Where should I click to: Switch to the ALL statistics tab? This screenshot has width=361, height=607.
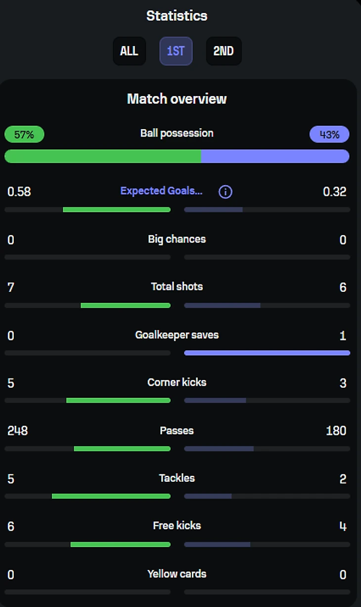[129, 51]
